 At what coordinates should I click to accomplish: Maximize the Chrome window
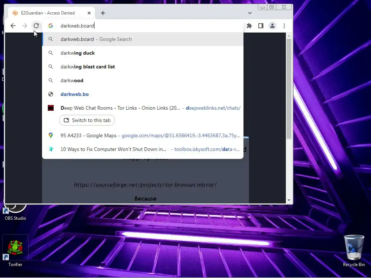click(x=272, y=7)
